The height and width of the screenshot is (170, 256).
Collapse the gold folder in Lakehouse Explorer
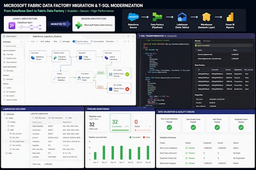click(x=6, y=130)
